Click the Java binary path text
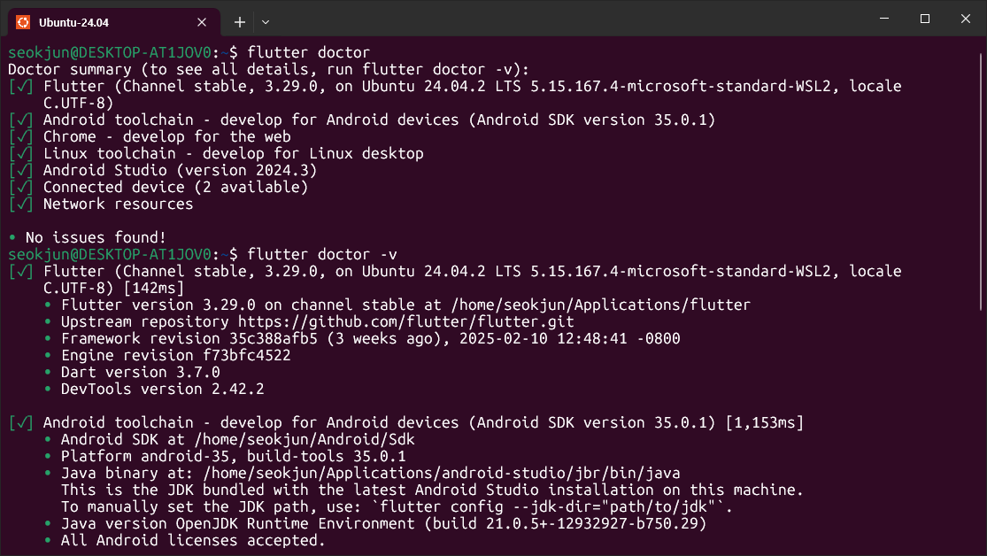 (x=441, y=473)
